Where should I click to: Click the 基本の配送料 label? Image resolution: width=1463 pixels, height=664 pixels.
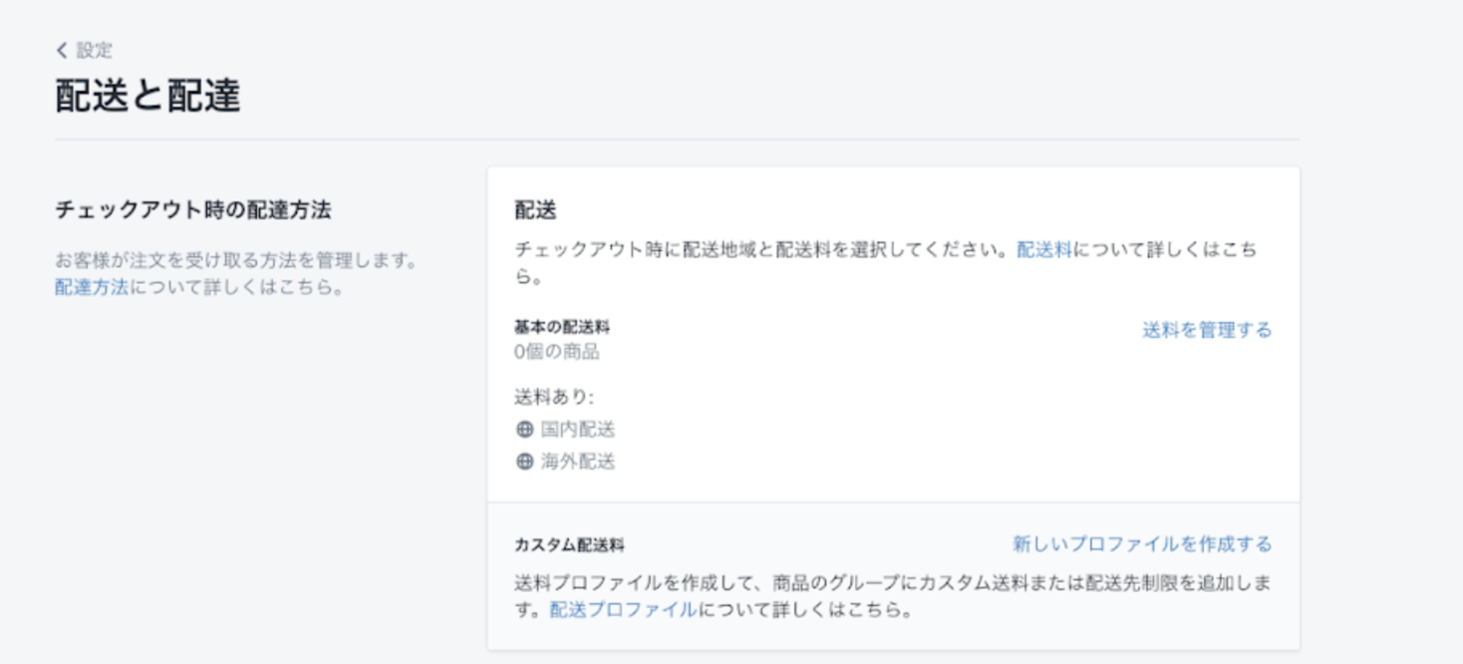[x=562, y=327]
